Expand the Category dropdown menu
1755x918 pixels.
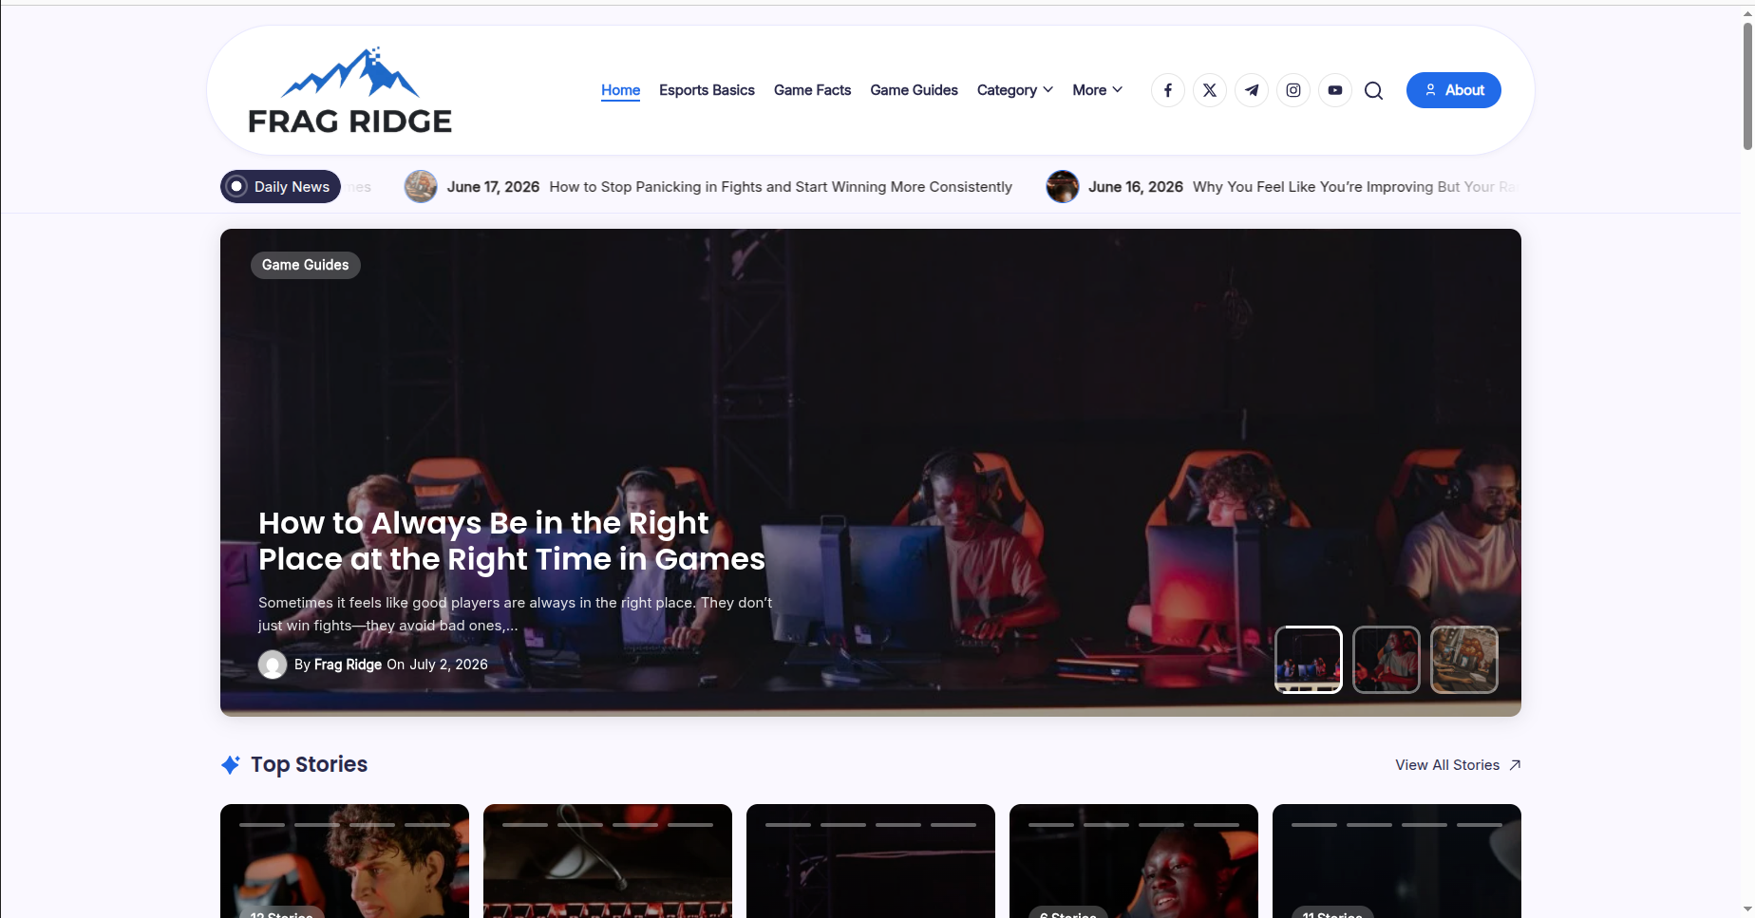click(x=1014, y=90)
